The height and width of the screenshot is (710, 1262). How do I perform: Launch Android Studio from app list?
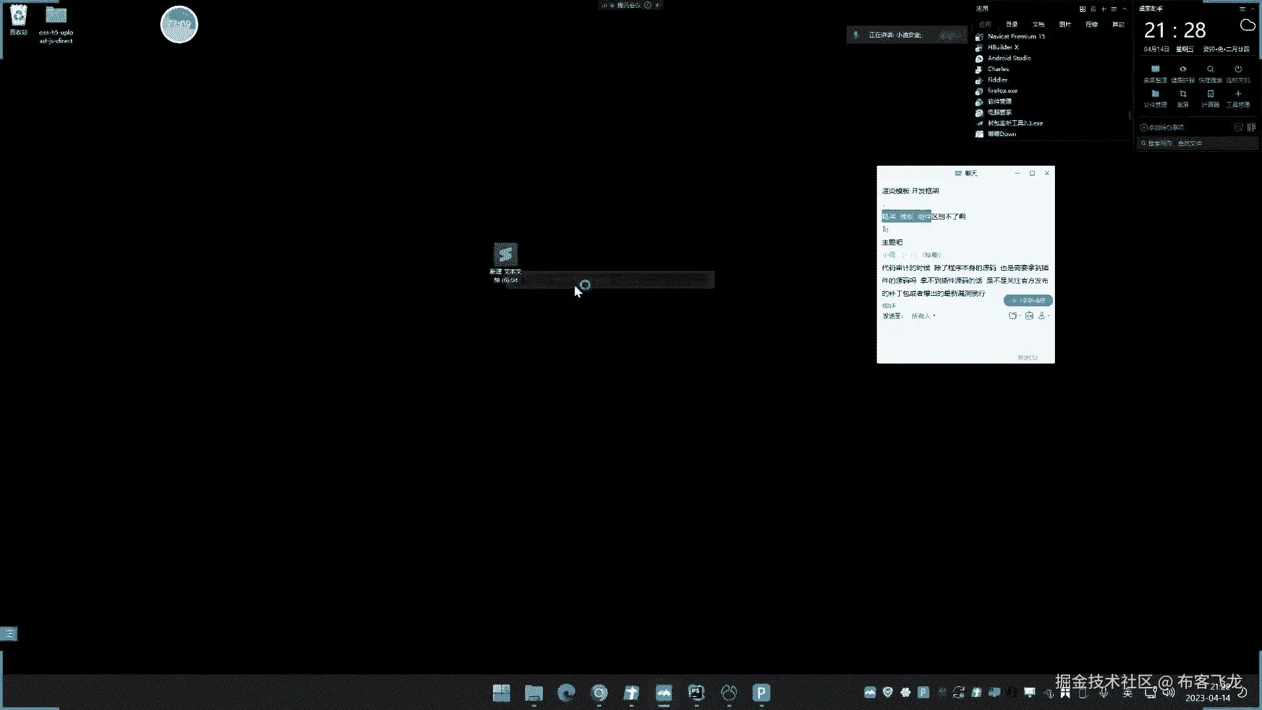(1009, 58)
